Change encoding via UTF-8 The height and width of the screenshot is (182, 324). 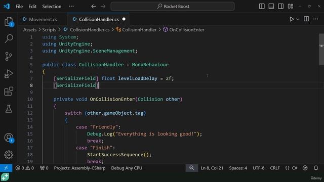(259, 168)
